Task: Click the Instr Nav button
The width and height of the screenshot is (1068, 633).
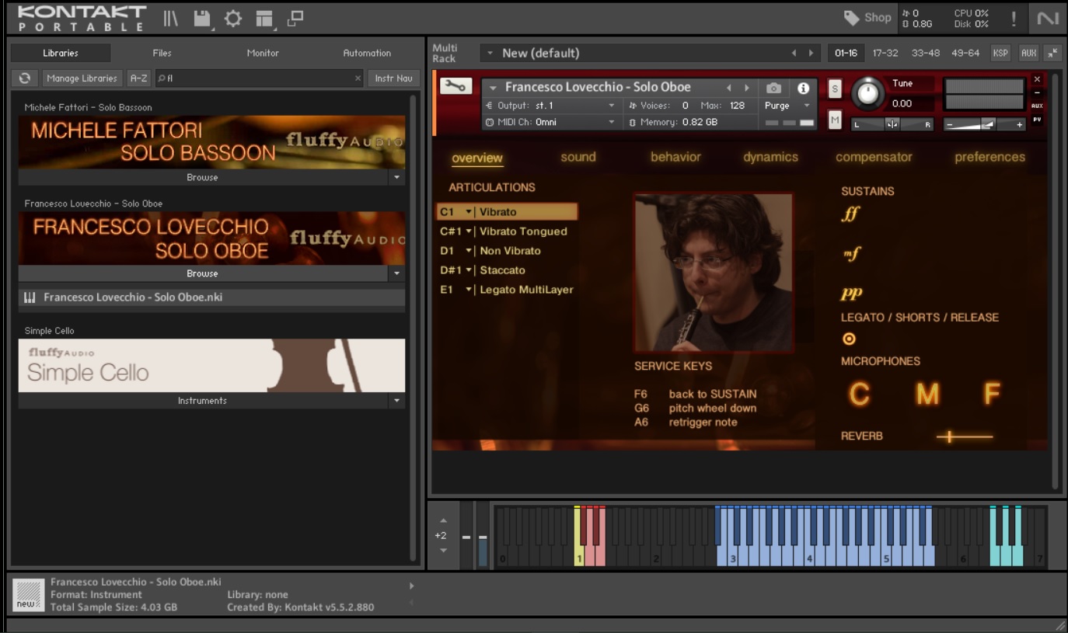Action: coord(394,78)
